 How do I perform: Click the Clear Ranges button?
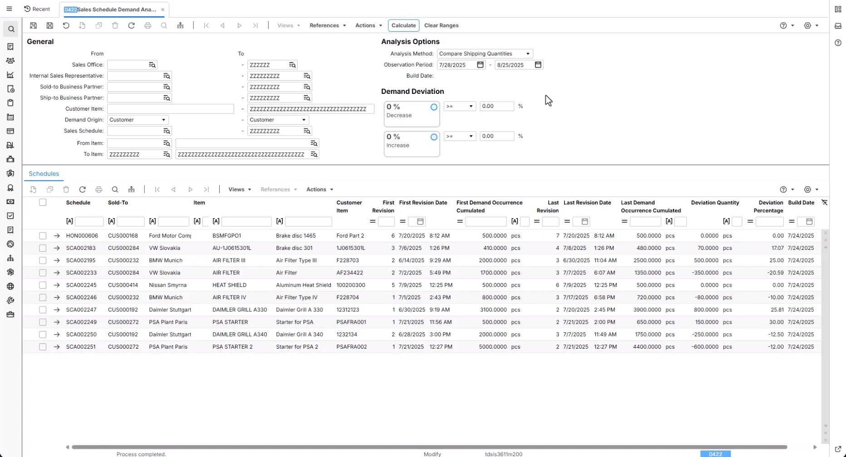[441, 25]
